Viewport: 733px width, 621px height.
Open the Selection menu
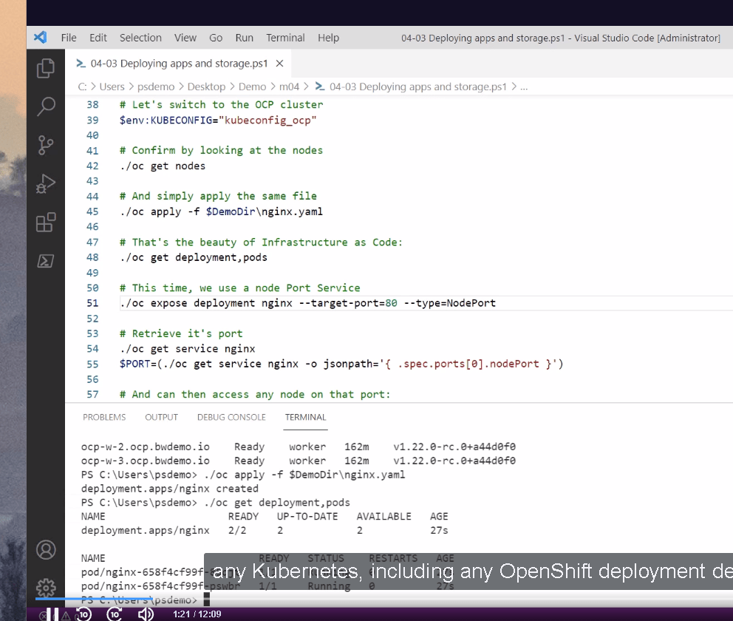(x=140, y=38)
